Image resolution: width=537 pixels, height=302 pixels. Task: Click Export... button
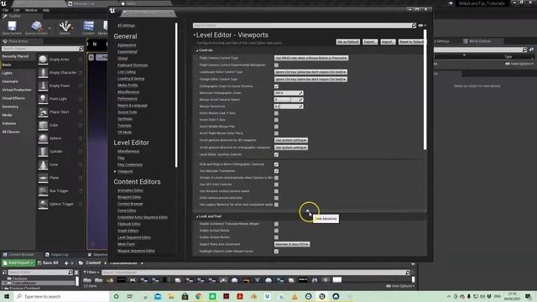[x=370, y=42]
